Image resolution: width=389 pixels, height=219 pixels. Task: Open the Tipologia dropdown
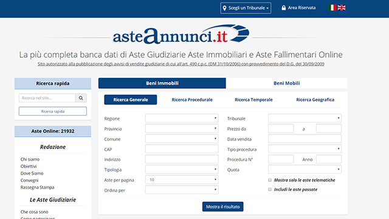tap(182, 170)
